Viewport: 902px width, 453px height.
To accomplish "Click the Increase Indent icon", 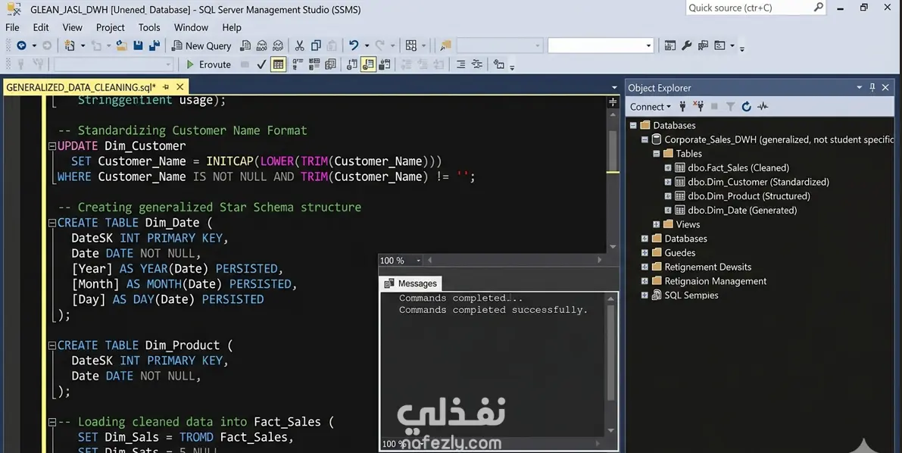I will (460, 64).
